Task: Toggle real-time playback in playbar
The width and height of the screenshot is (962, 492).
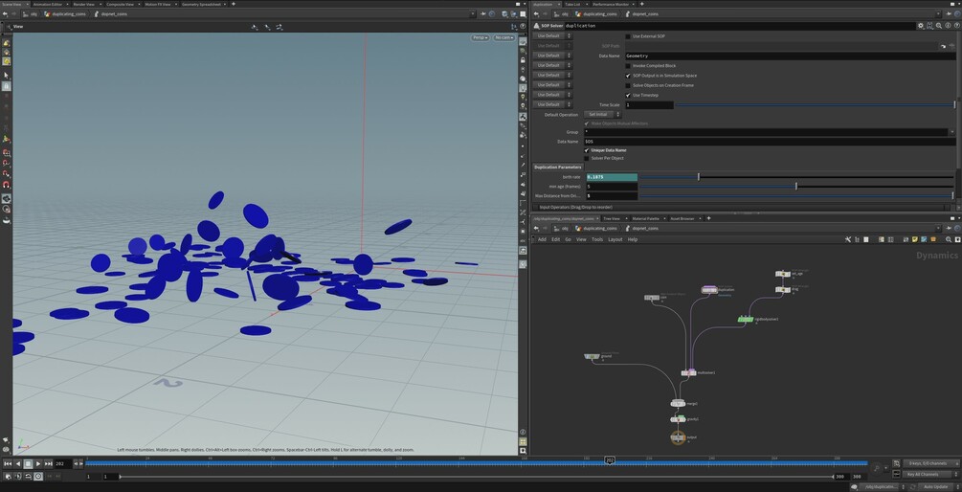Action: (x=38, y=476)
